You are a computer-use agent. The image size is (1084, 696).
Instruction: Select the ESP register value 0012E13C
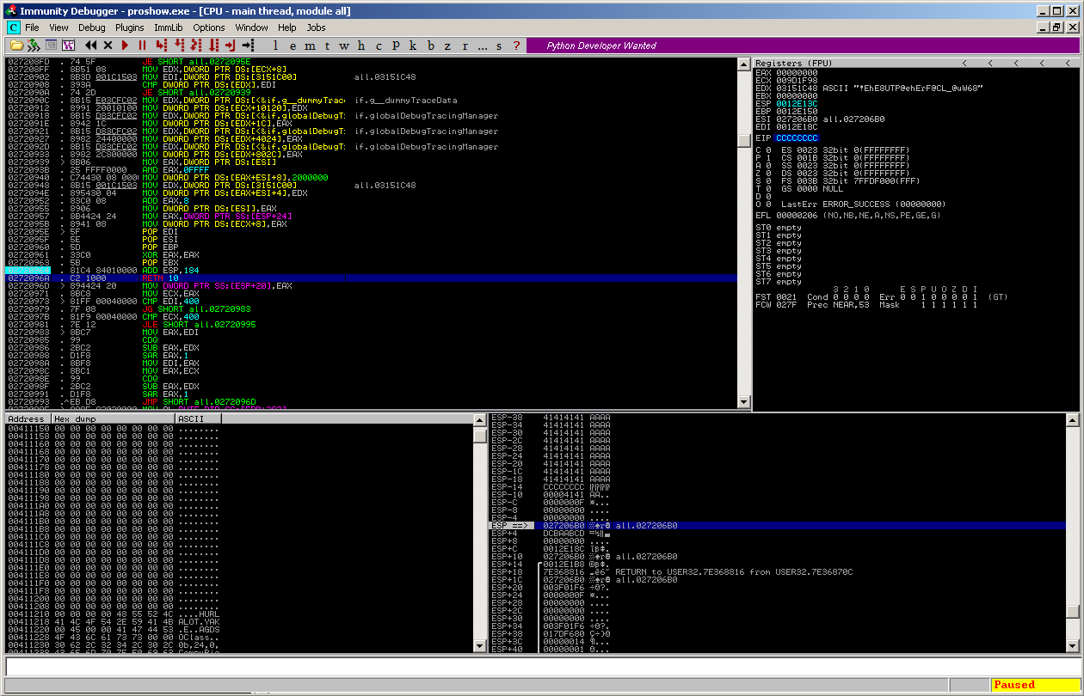(796, 103)
